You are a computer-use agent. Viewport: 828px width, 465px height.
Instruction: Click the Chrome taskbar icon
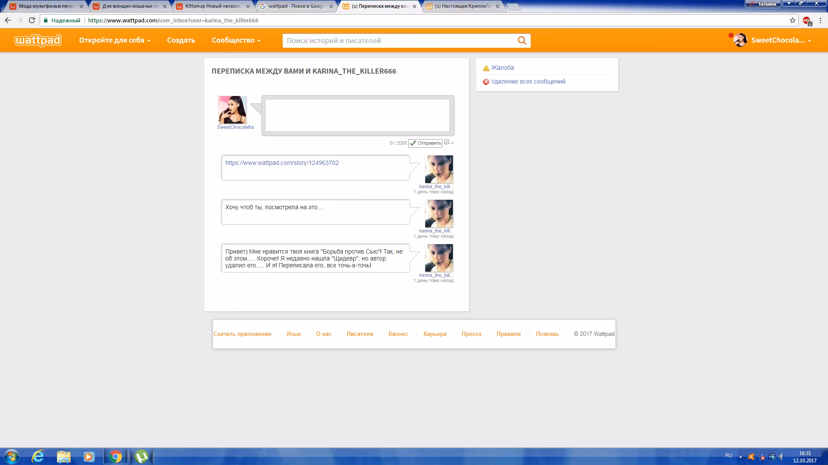[116, 456]
